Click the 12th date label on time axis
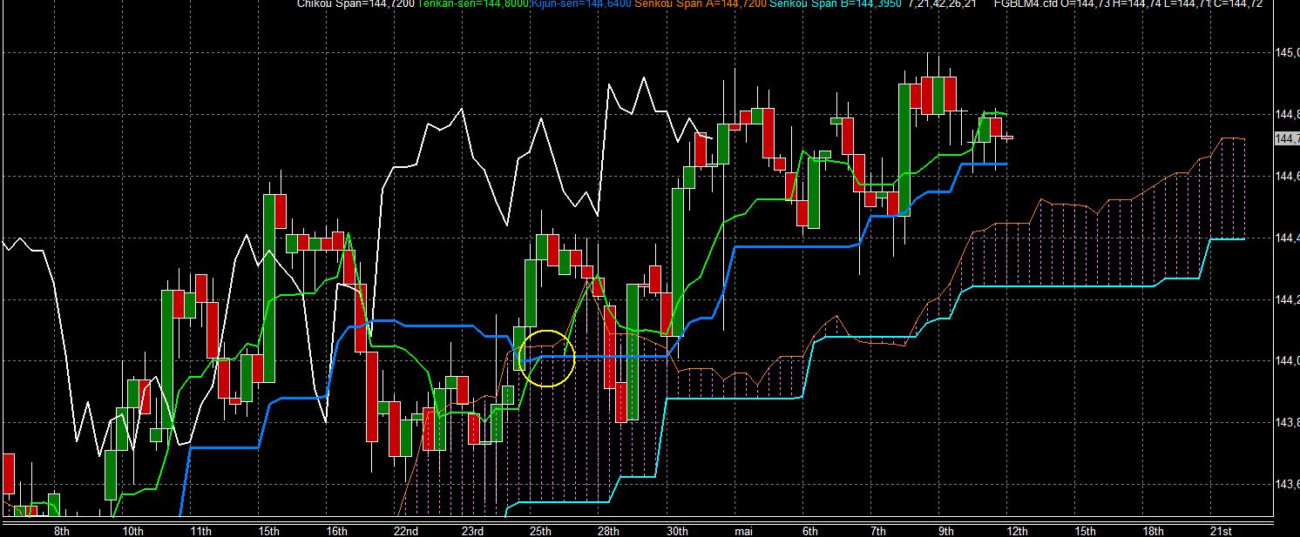The width and height of the screenshot is (1300, 537). (1018, 530)
